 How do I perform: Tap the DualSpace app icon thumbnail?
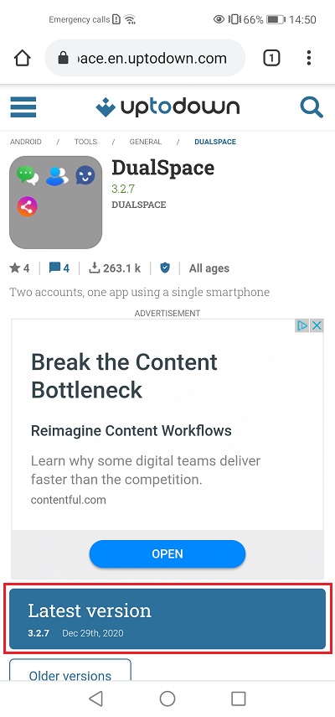55,202
